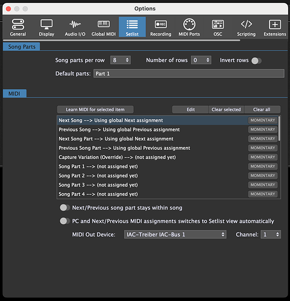290x301 pixels.
Task: Open the OSC settings icon
Action: [x=218, y=24]
